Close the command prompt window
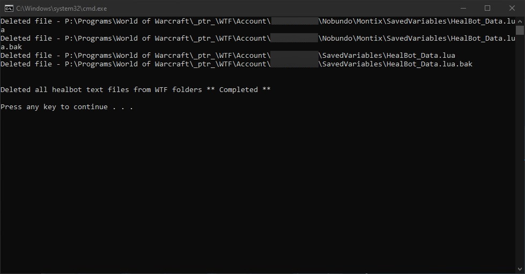The width and height of the screenshot is (525, 274). coord(512,8)
